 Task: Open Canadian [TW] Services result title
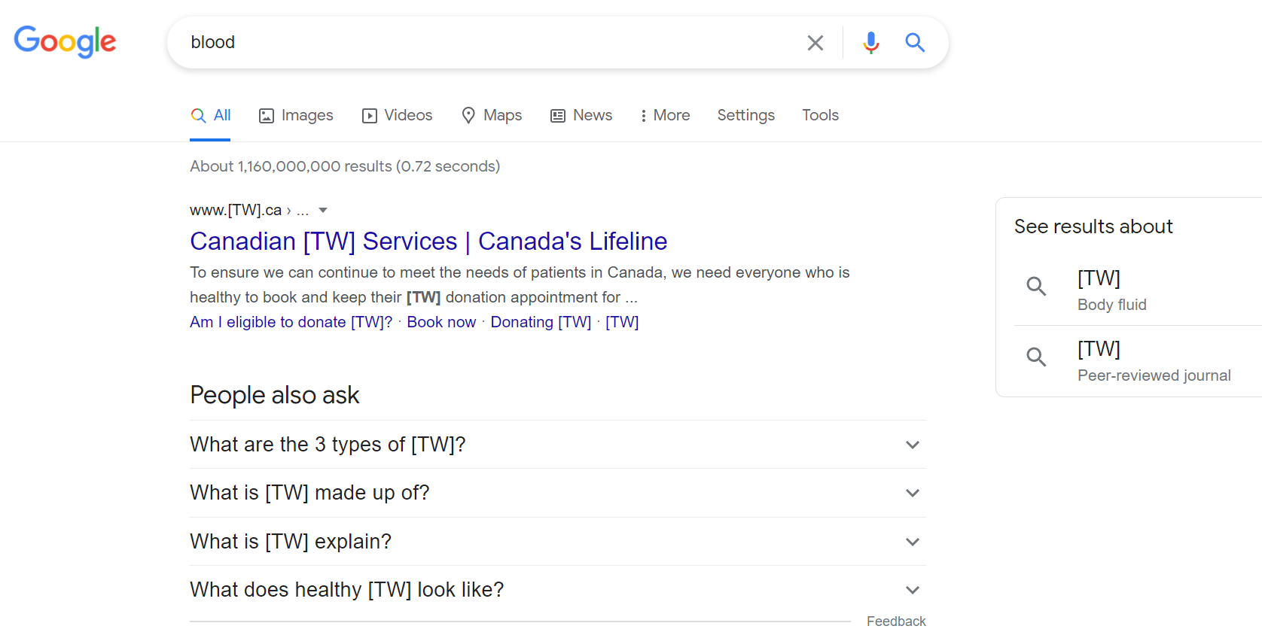pos(428,242)
